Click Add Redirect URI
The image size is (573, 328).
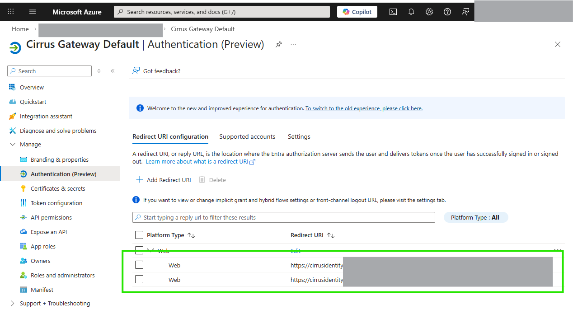pos(164,180)
